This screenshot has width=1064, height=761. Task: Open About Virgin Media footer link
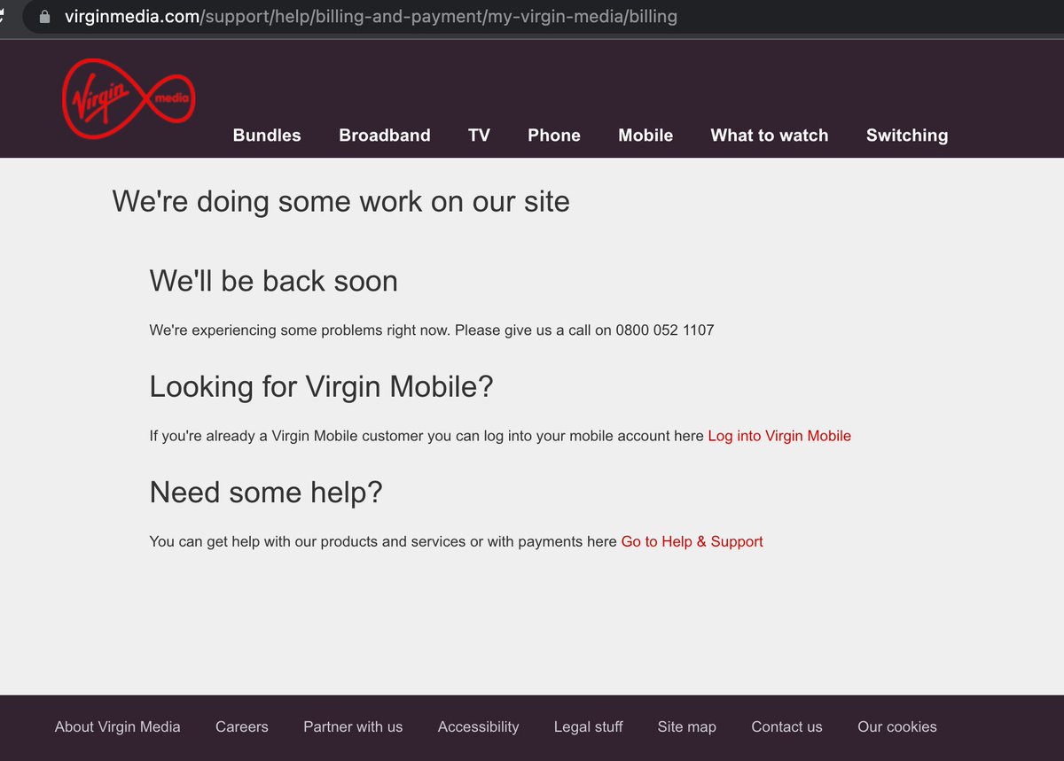(118, 726)
